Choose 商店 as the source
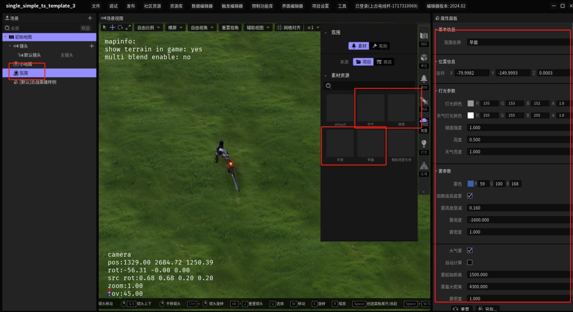Viewport: 573px width, 312px height. pos(384,62)
